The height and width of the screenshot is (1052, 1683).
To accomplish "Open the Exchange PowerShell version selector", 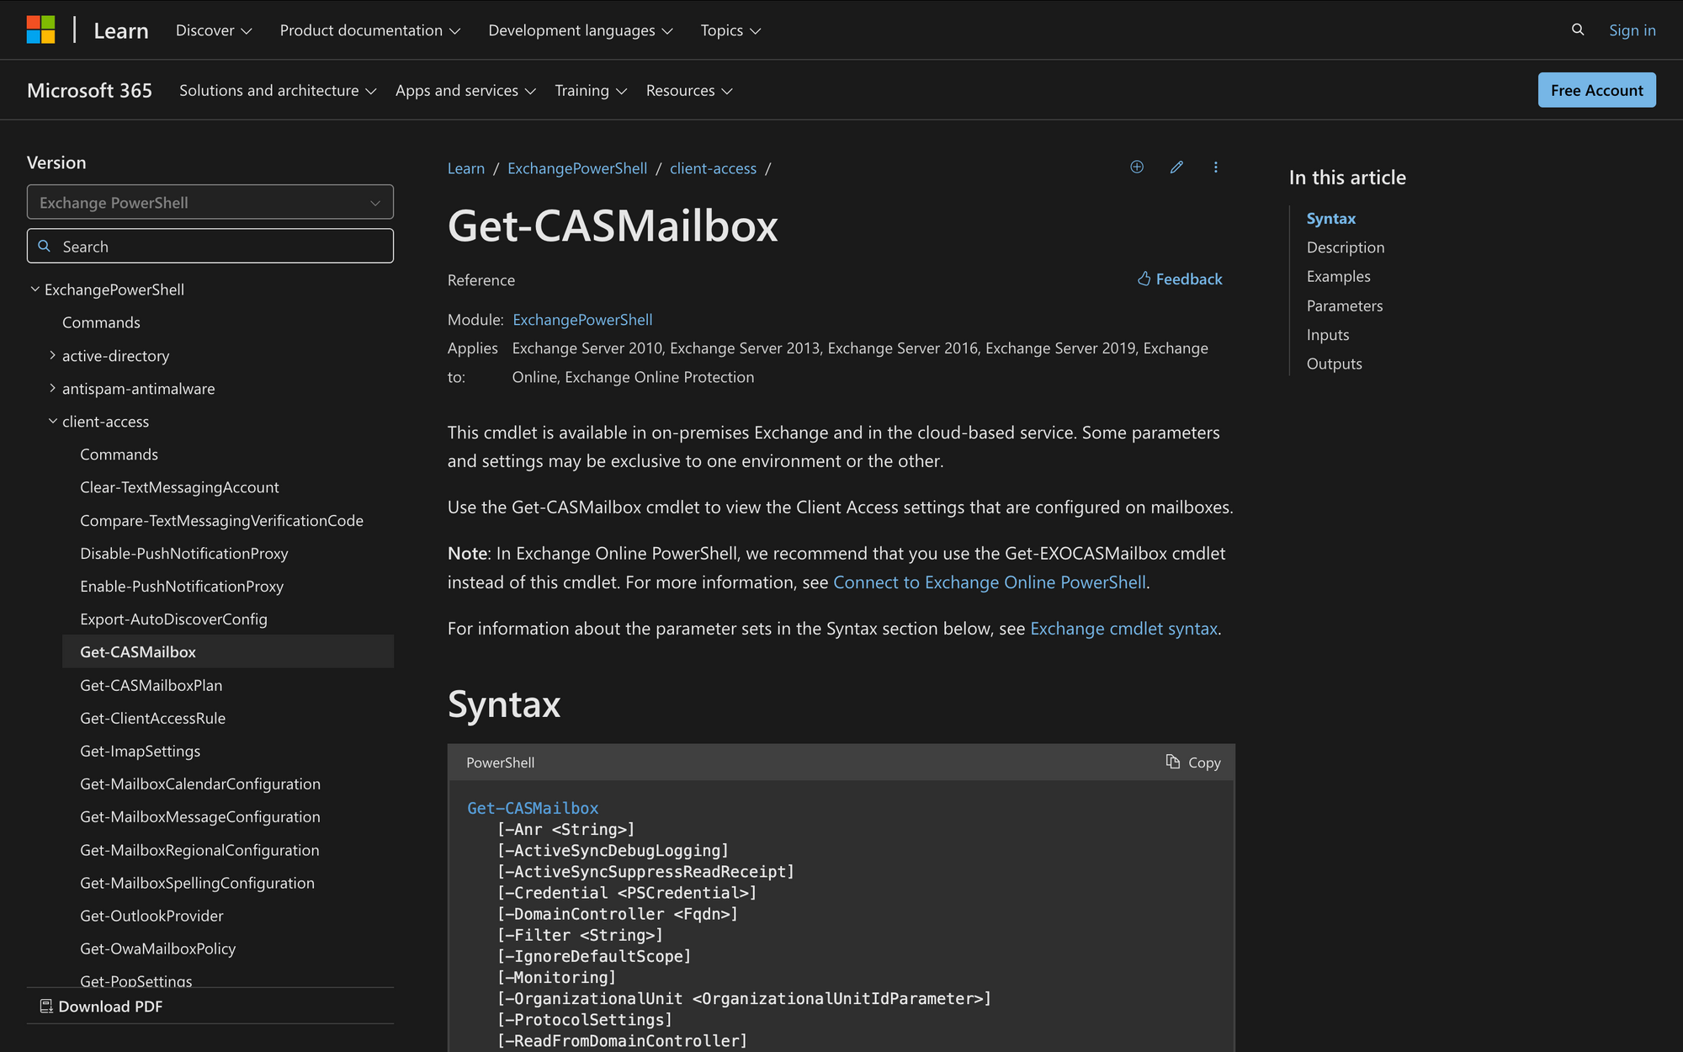I will point(210,202).
